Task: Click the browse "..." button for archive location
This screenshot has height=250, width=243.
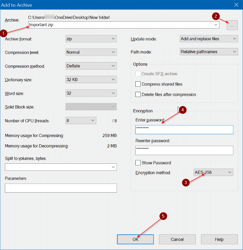Action: [232, 25]
